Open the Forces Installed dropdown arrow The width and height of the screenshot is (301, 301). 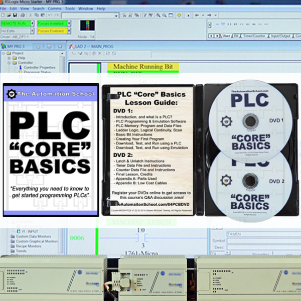coord(69,24)
